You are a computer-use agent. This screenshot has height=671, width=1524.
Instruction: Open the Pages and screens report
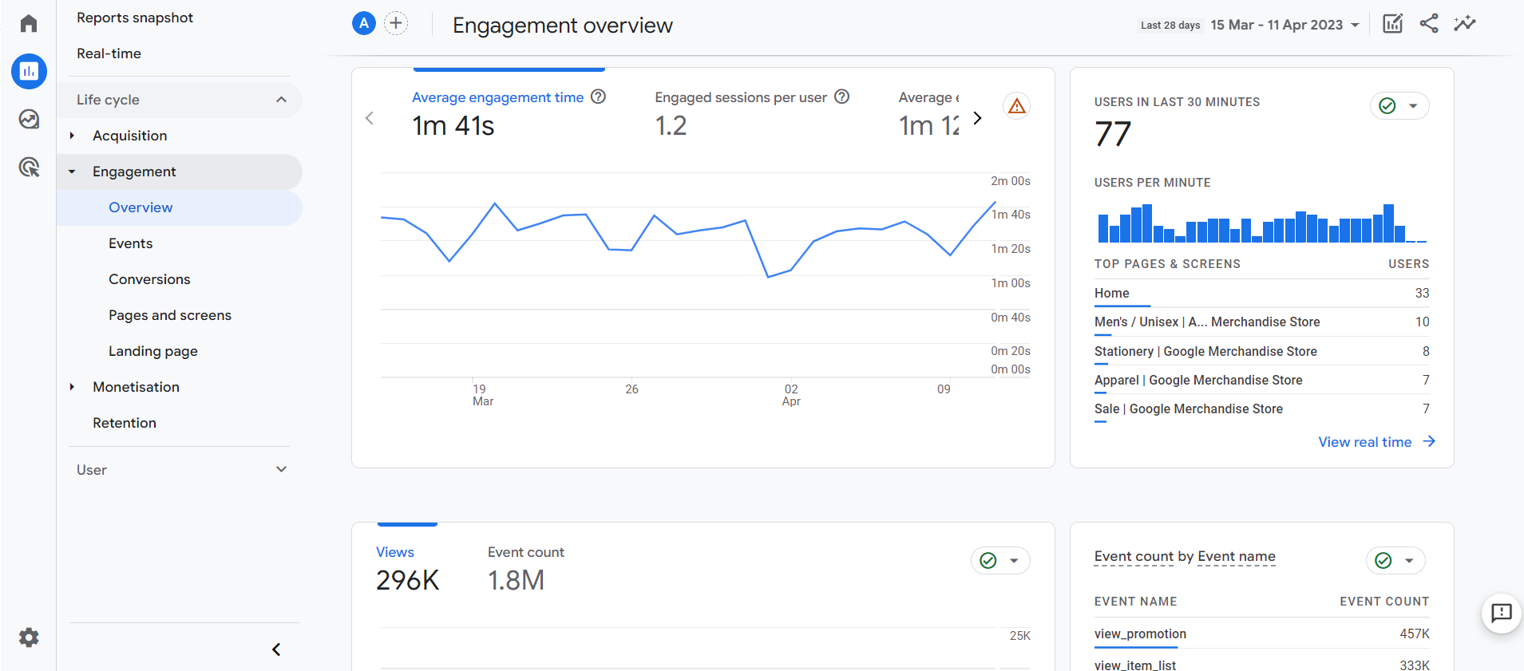(x=170, y=315)
